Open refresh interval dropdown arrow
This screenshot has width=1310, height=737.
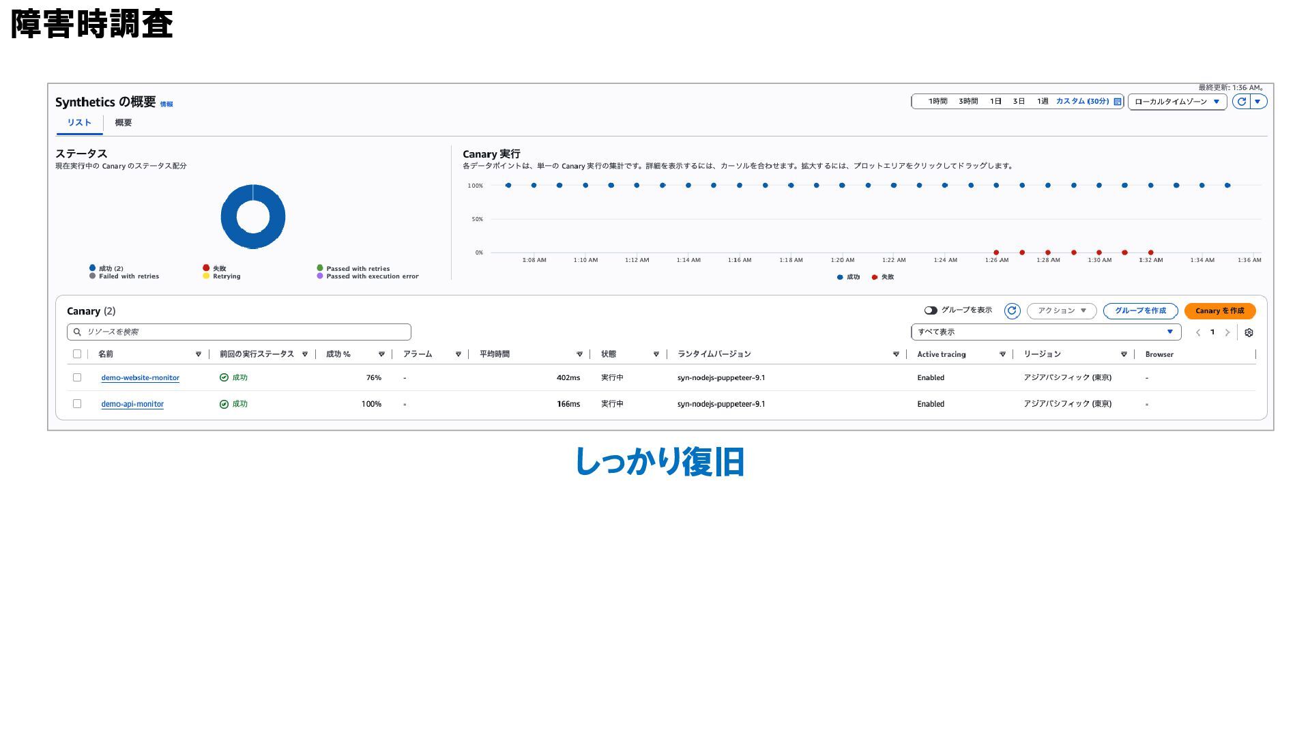pyautogui.click(x=1258, y=102)
